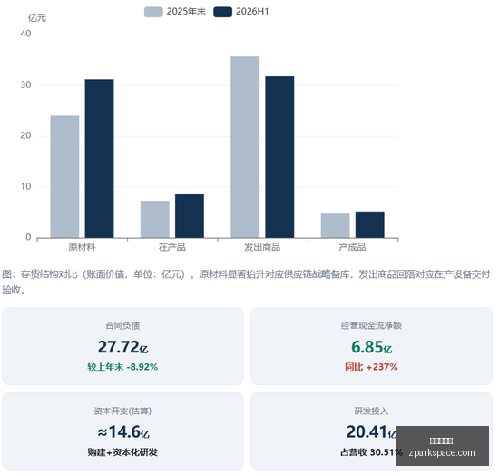The image size is (499, 476).
Task: Click the 研发投入 card title
Action: coord(371,411)
